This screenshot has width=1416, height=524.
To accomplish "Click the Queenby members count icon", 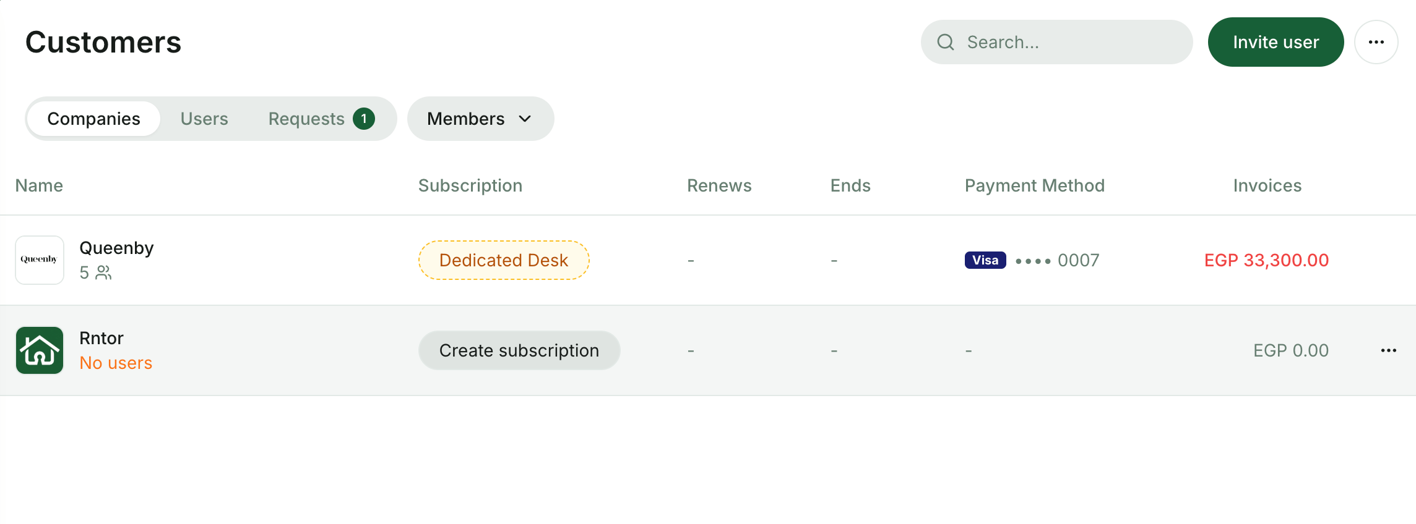I will pyautogui.click(x=104, y=273).
